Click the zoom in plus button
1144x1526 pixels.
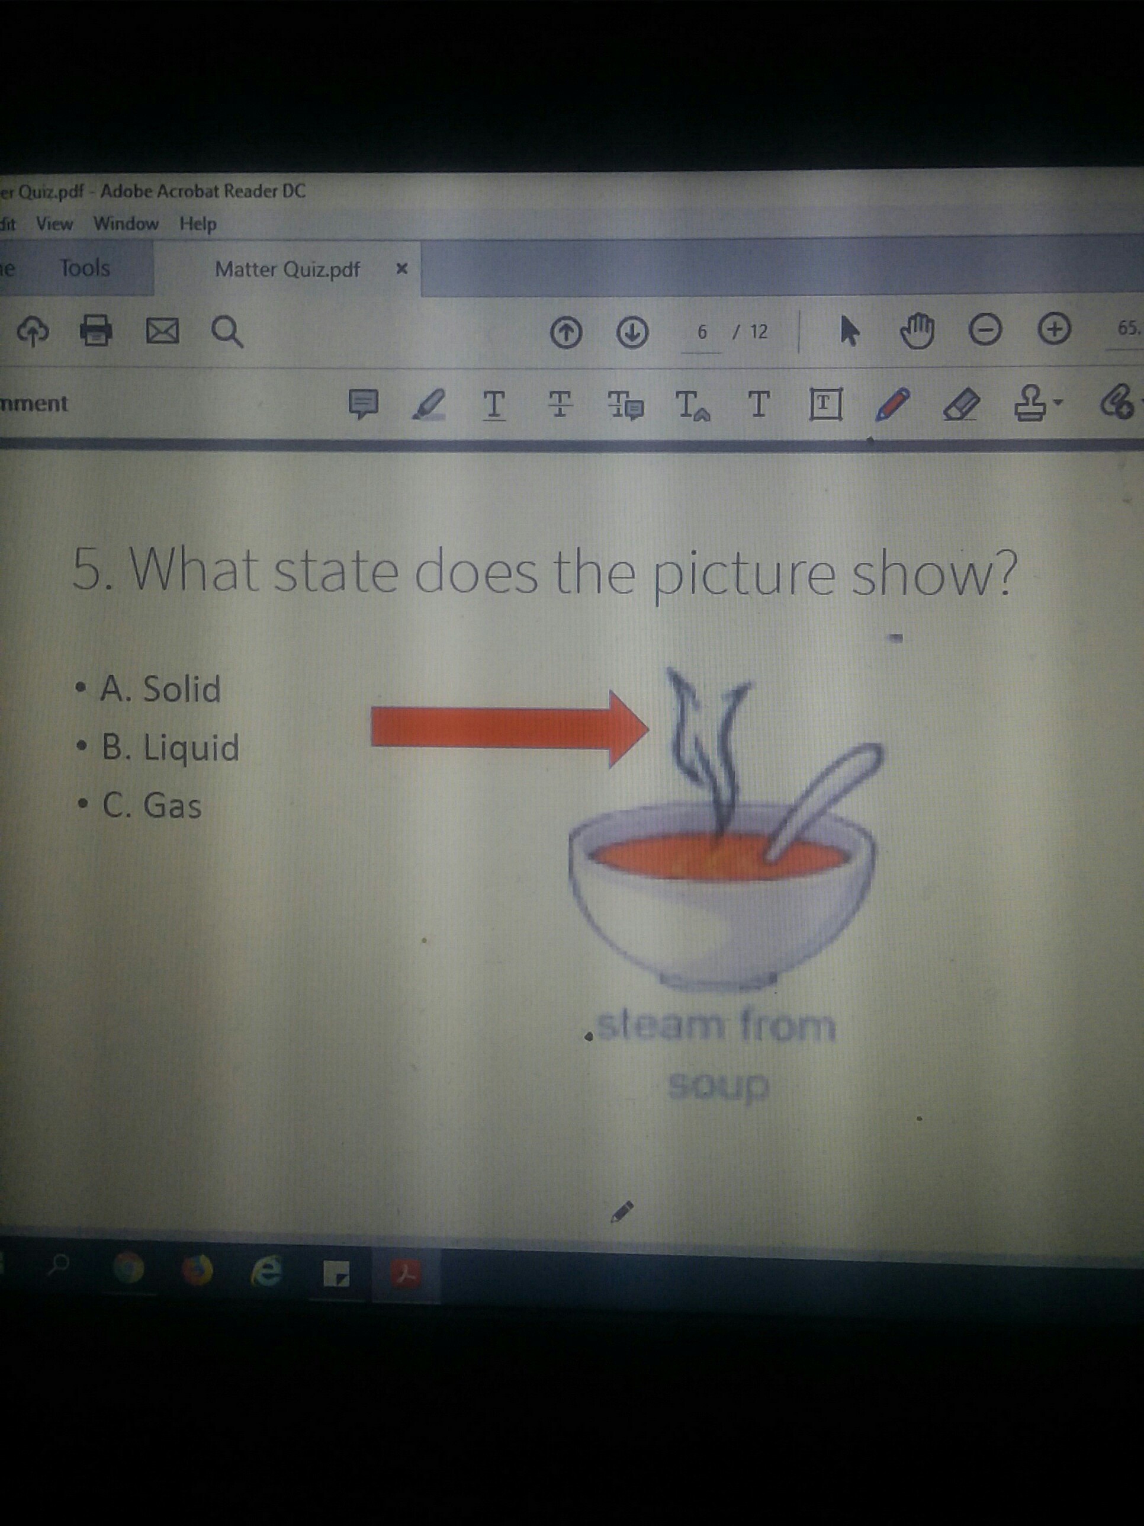point(1055,329)
